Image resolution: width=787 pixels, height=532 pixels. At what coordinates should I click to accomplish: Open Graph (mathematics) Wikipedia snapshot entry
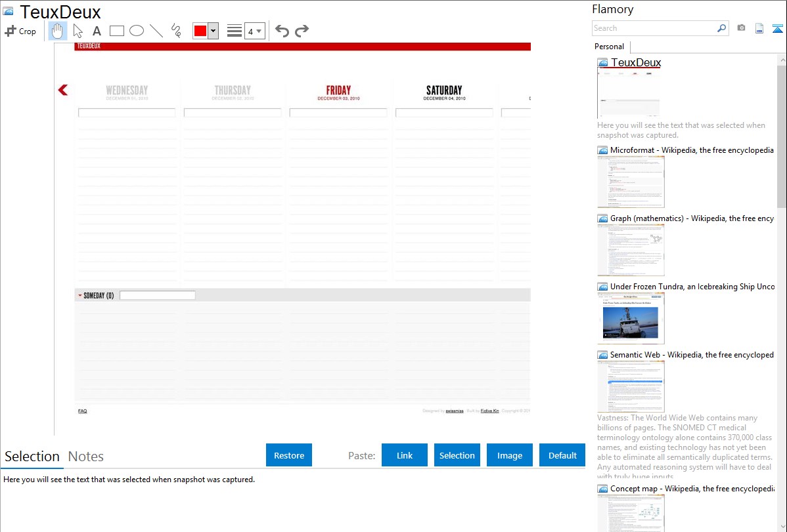[692, 218]
